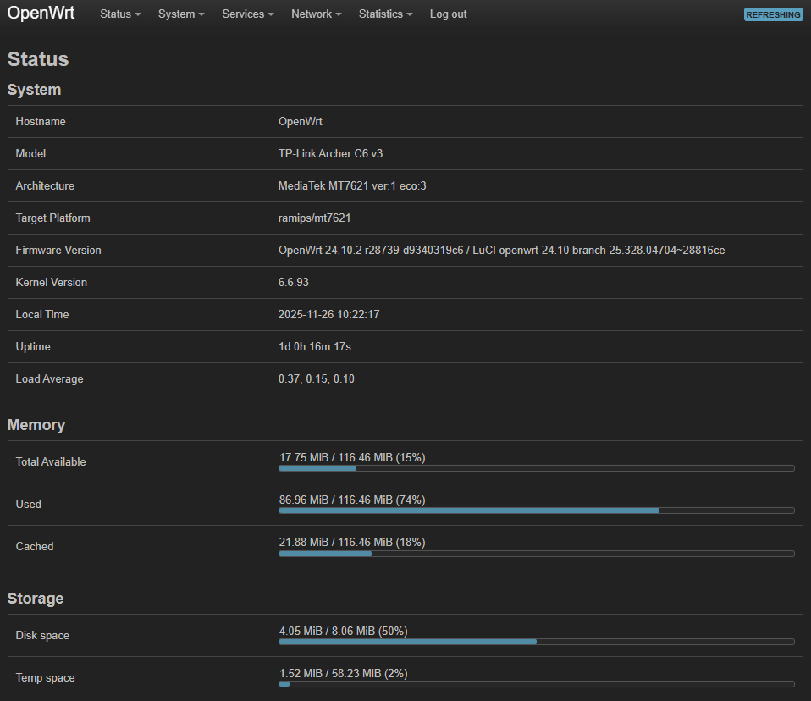Click the Disk space usage bar
Screen dimensions: 811x701
click(x=536, y=642)
